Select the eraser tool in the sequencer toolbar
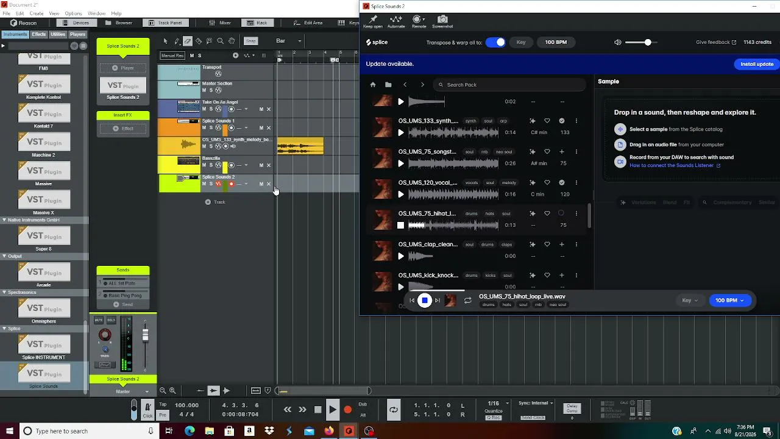The height and width of the screenshot is (439, 780). tap(188, 41)
